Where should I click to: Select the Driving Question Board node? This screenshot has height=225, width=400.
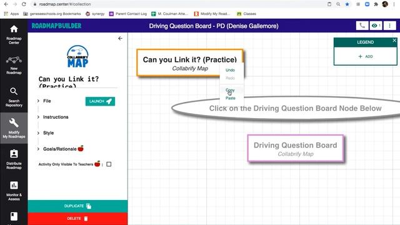pyautogui.click(x=296, y=149)
